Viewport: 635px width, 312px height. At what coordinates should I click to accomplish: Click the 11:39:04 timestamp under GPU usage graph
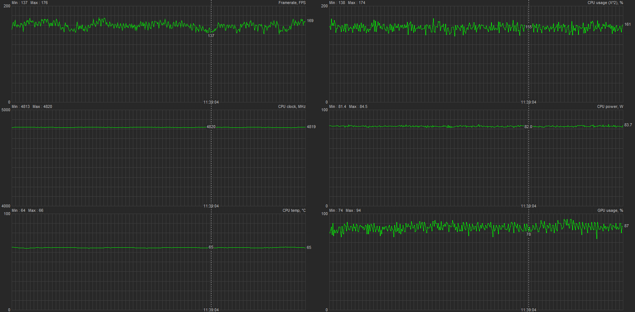(x=529, y=310)
